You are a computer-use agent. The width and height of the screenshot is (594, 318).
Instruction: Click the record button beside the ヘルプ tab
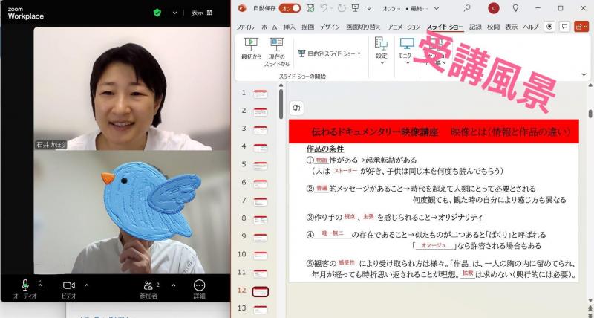tap(549, 26)
